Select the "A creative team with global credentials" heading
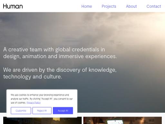This screenshot has width=165, height=124. point(60,53)
